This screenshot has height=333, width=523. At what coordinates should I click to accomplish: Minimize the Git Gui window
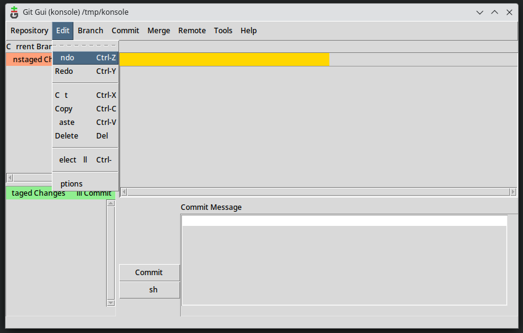pos(480,12)
